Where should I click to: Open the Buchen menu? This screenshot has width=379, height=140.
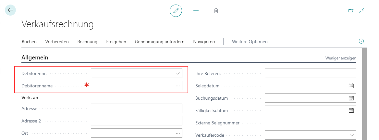[29, 42]
